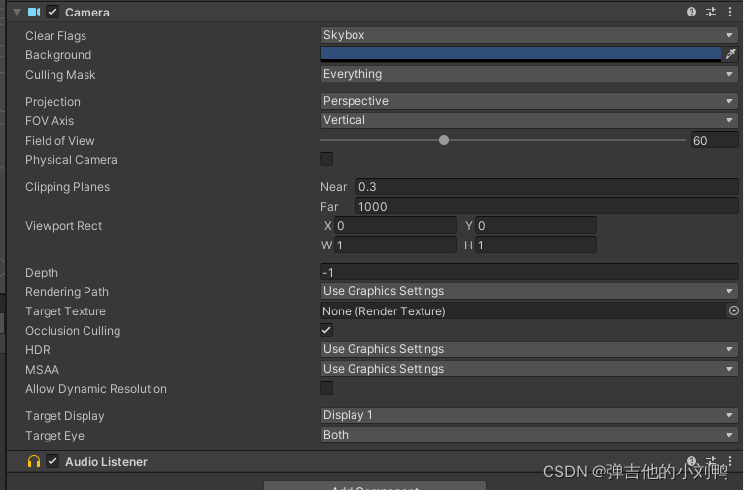
Task: Click the Culling Mask label
Action: point(60,75)
